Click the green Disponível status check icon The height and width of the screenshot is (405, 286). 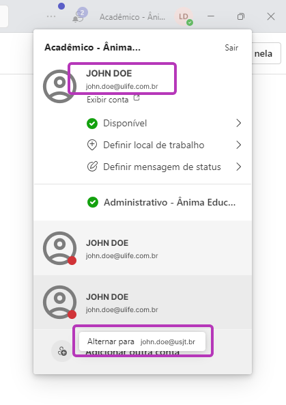tap(92, 124)
